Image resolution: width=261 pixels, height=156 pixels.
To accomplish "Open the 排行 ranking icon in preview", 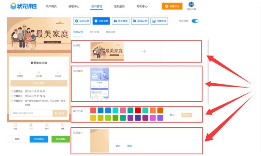I will click(47, 125).
